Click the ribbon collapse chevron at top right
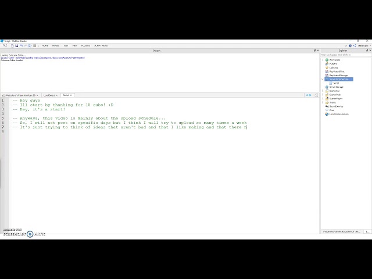The height and width of the screenshot is (279, 372). (346, 45)
